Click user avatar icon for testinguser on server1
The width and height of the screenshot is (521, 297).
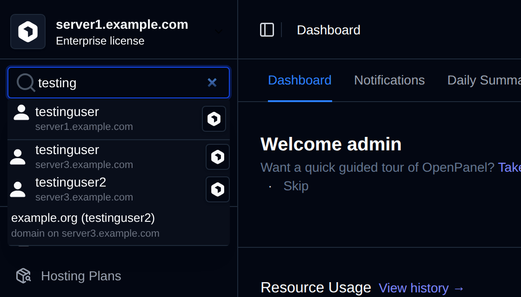[x=21, y=112]
